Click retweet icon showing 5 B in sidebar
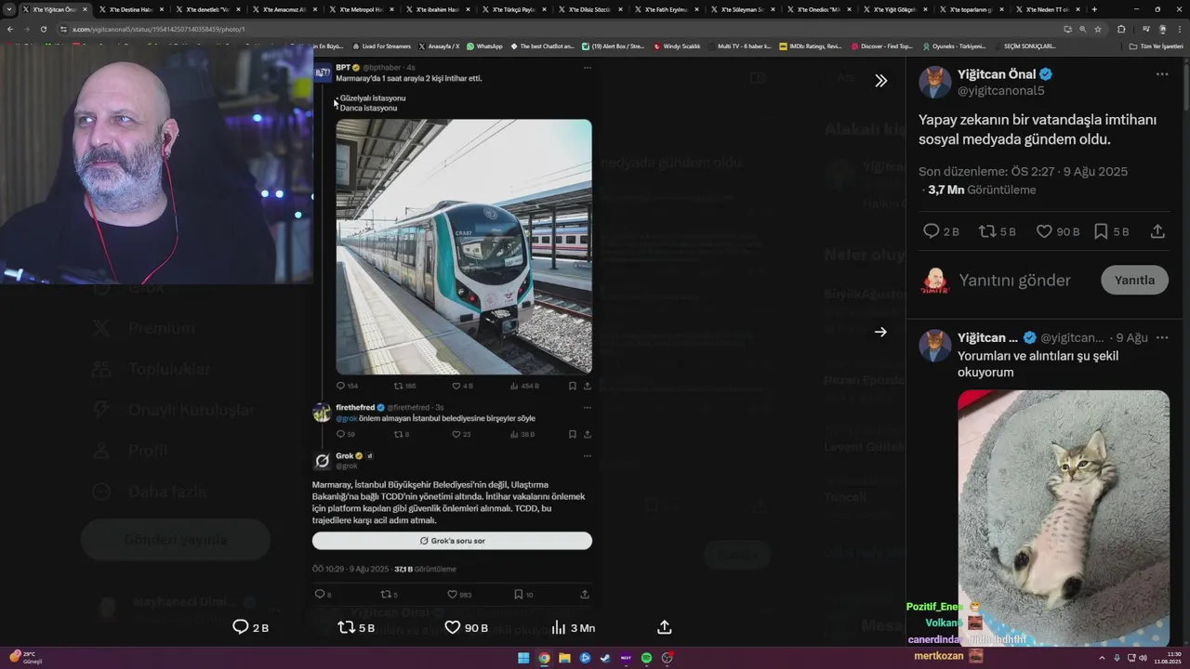This screenshot has width=1190, height=669. pyautogui.click(x=998, y=231)
